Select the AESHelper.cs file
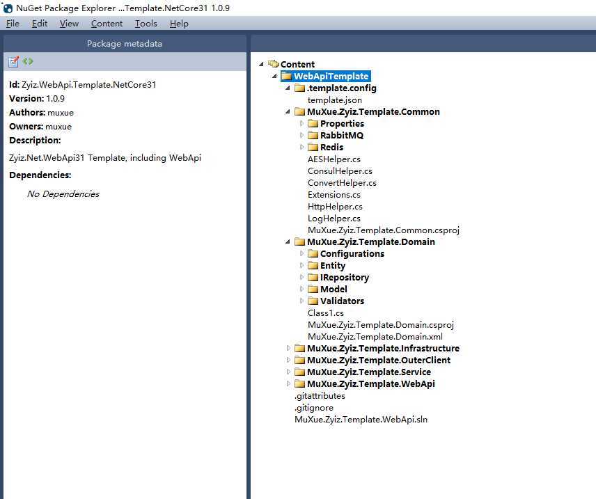 point(334,159)
